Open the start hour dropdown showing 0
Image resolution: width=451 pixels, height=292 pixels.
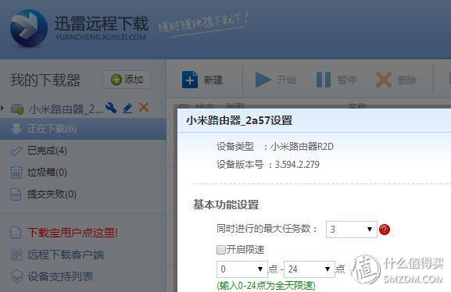pyautogui.click(x=242, y=269)
